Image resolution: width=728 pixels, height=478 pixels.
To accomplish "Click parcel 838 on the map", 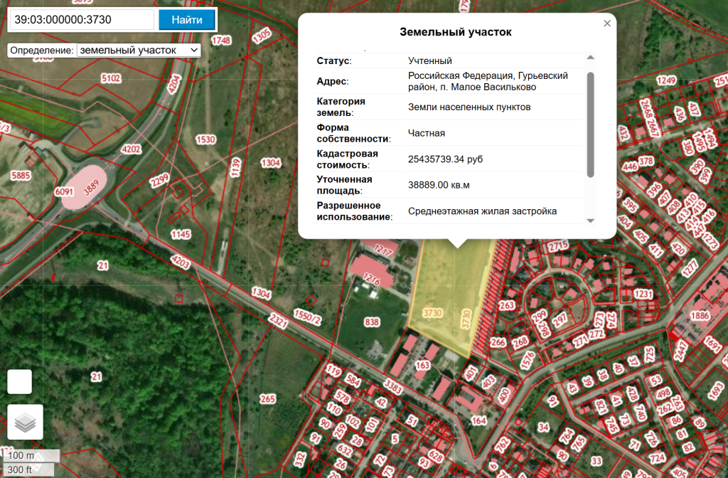I will [371, 322].
